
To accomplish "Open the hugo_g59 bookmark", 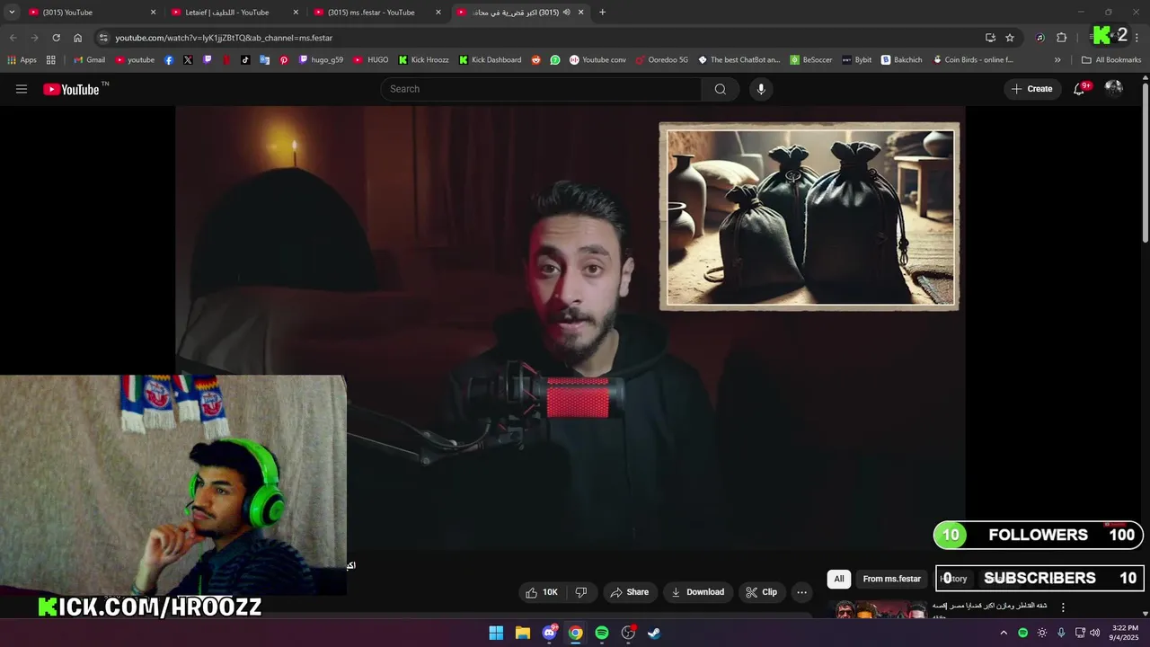I will [x=321, y=60].
